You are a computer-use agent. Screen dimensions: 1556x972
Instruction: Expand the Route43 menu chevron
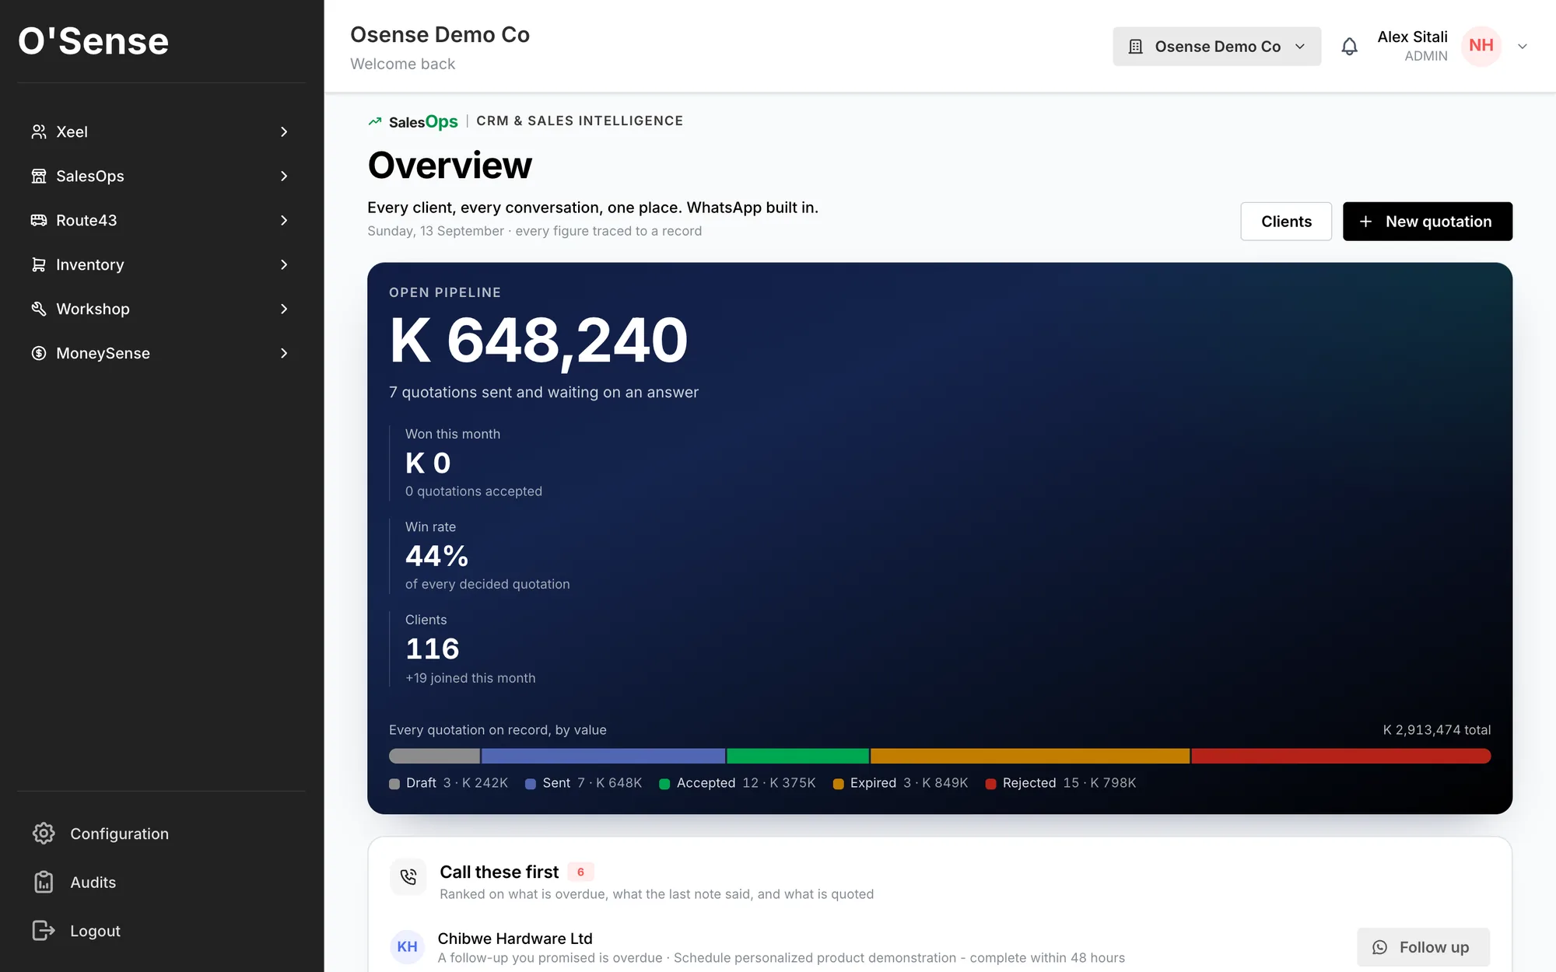284,221
